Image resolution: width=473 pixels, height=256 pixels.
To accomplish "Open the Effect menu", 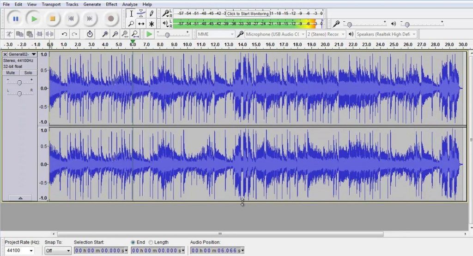I will point(111,4).
